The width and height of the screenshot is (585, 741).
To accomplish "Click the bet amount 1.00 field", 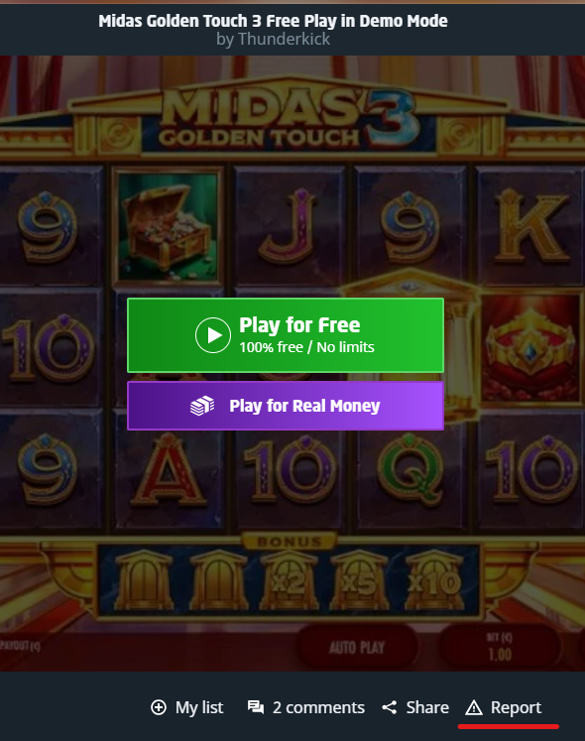I will tap(500, 647).
